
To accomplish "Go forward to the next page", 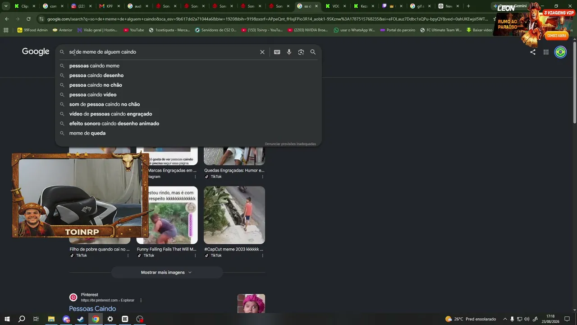I will coord(18,19).
